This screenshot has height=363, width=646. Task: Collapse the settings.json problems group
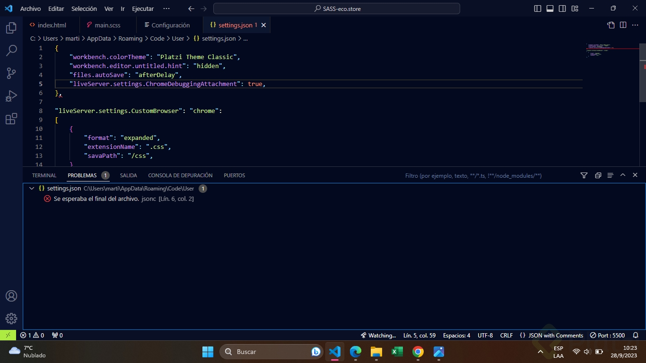(x=32, y=188)
